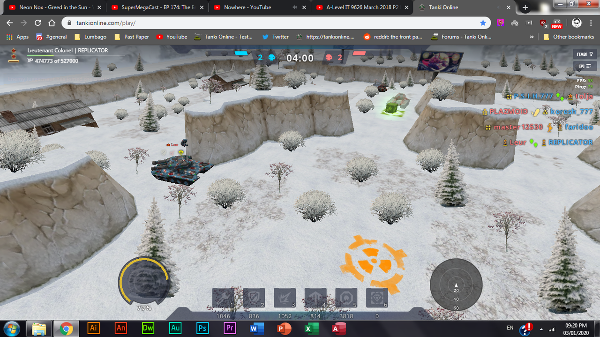The width and height of the screenshot is (600, 337).
Task: Click the red team skull kill score
Action: pos(334,58)
